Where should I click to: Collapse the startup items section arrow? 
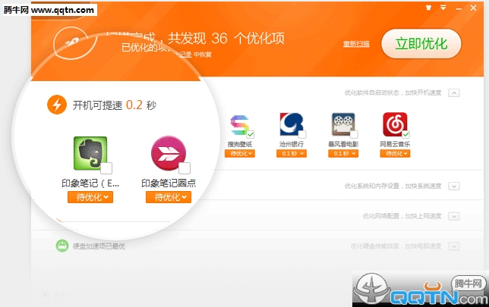[x=454, y=92]
